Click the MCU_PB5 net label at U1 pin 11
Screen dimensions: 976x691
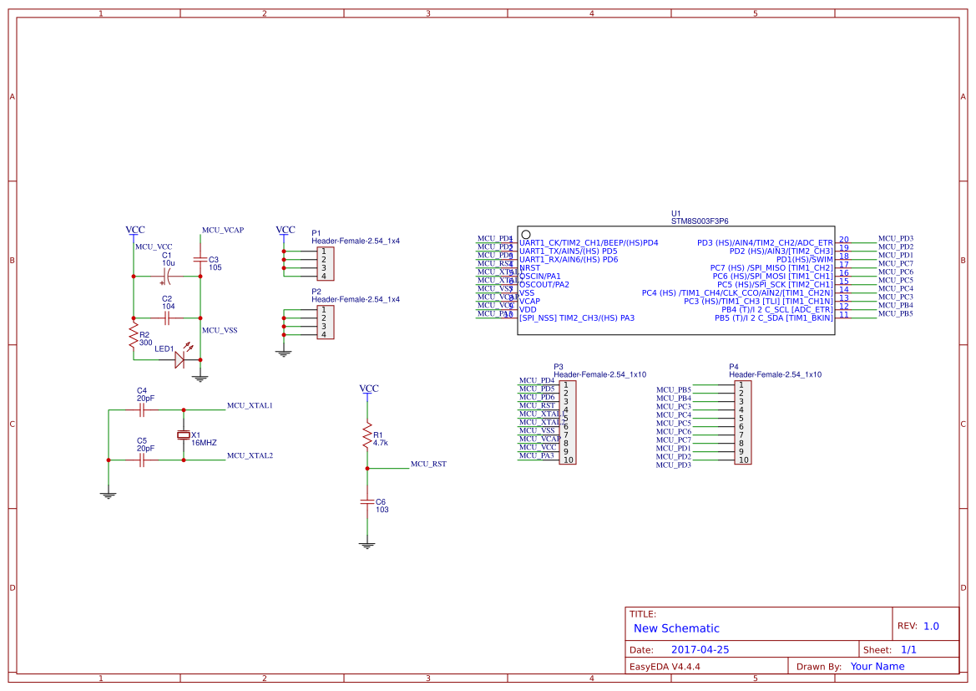tap(896, 314)
